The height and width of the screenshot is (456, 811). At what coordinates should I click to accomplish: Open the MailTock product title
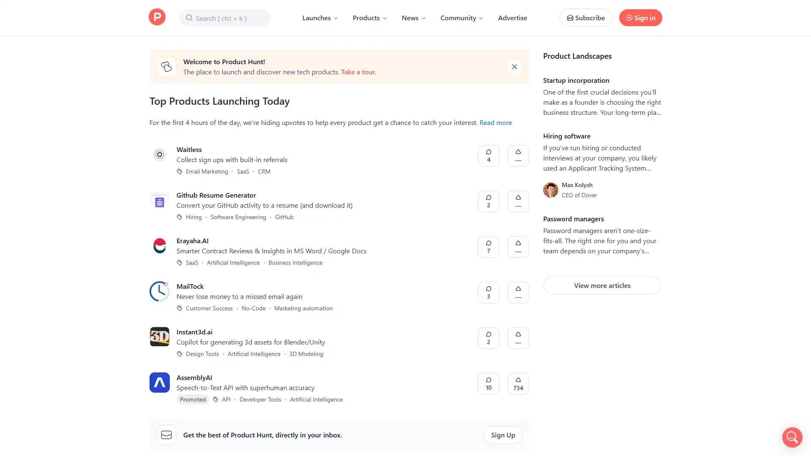190,286
